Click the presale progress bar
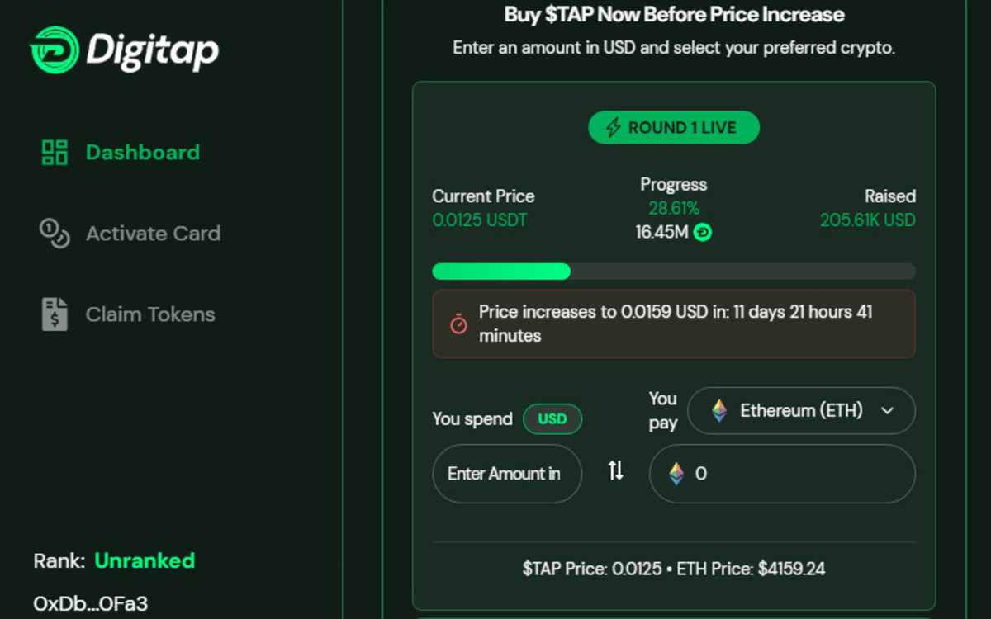 [674, 272]
